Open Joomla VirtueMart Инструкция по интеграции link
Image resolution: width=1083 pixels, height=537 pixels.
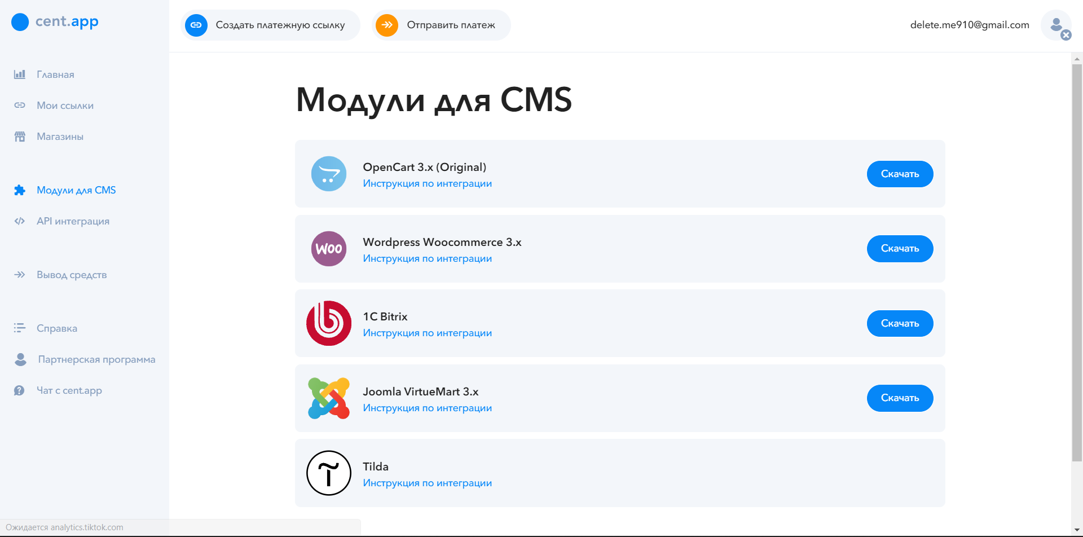427,408
